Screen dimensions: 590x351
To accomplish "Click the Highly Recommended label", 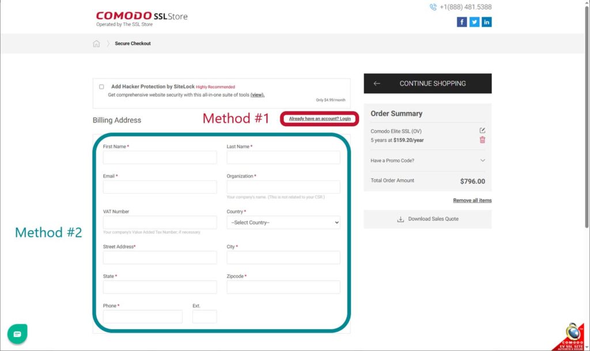I will (215, 87).
